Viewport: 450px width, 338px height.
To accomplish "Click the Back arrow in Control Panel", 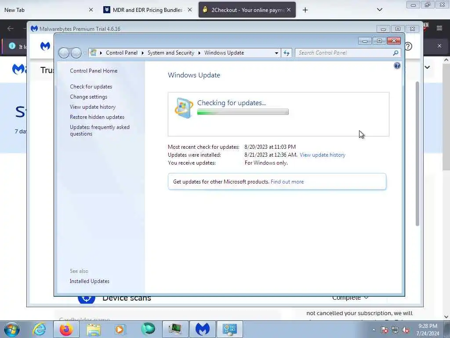I will (x=64, y=53).
